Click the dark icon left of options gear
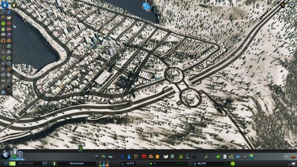This screenshot has width=297, height=167. click(283, 5)
